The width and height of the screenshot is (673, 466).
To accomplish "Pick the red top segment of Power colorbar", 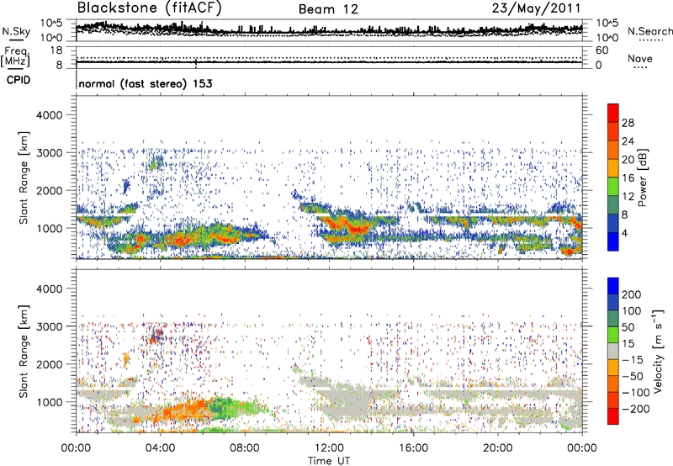I will click(613, 114).
